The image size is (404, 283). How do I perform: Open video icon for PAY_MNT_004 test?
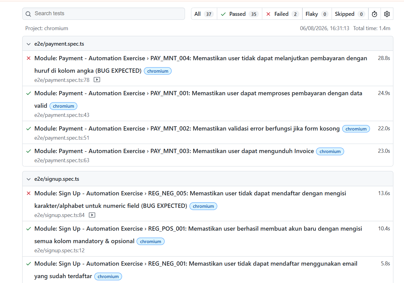point(97,80)
